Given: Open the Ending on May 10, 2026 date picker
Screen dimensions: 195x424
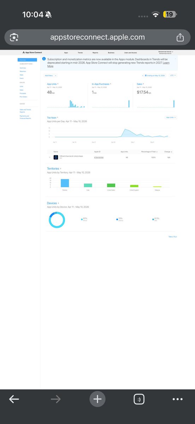Looking at the screenshot, I should [154, 75].
